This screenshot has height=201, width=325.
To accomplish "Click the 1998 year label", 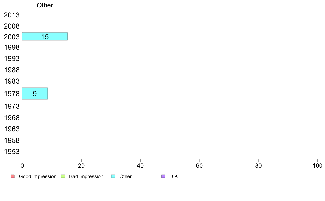I will 11,48.
